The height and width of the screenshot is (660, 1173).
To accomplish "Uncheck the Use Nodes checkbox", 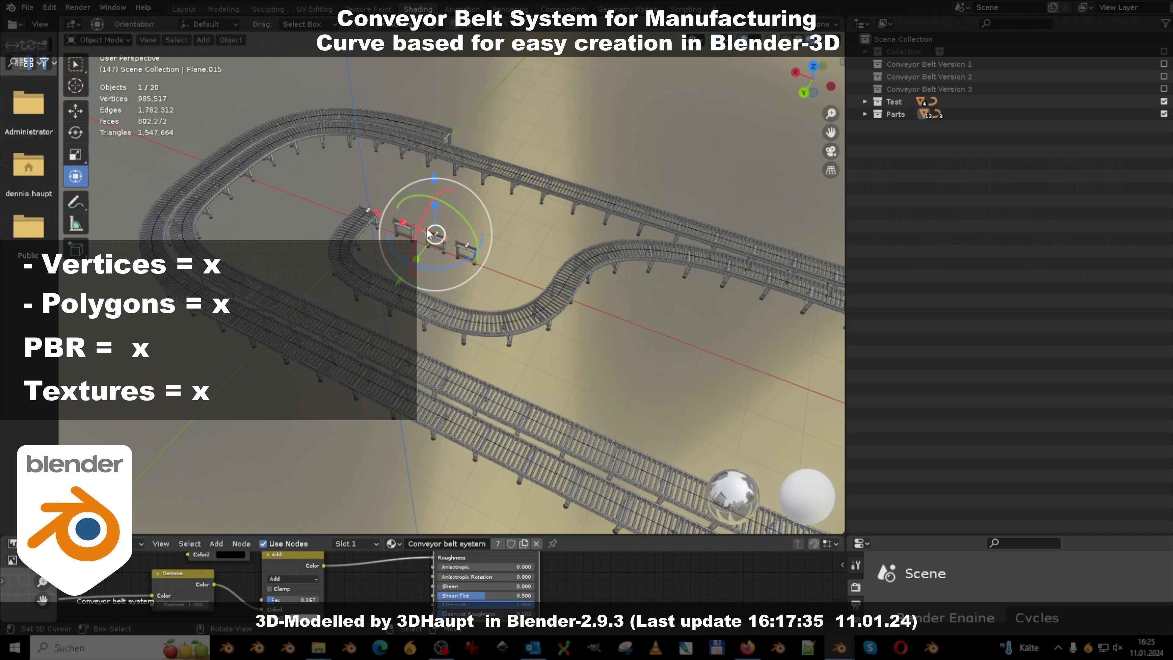I will click(263, 543).
